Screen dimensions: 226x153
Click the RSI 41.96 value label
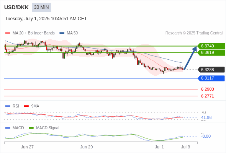206,117
